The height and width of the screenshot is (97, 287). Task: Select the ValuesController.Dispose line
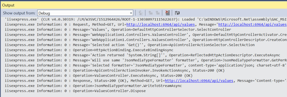75,91
